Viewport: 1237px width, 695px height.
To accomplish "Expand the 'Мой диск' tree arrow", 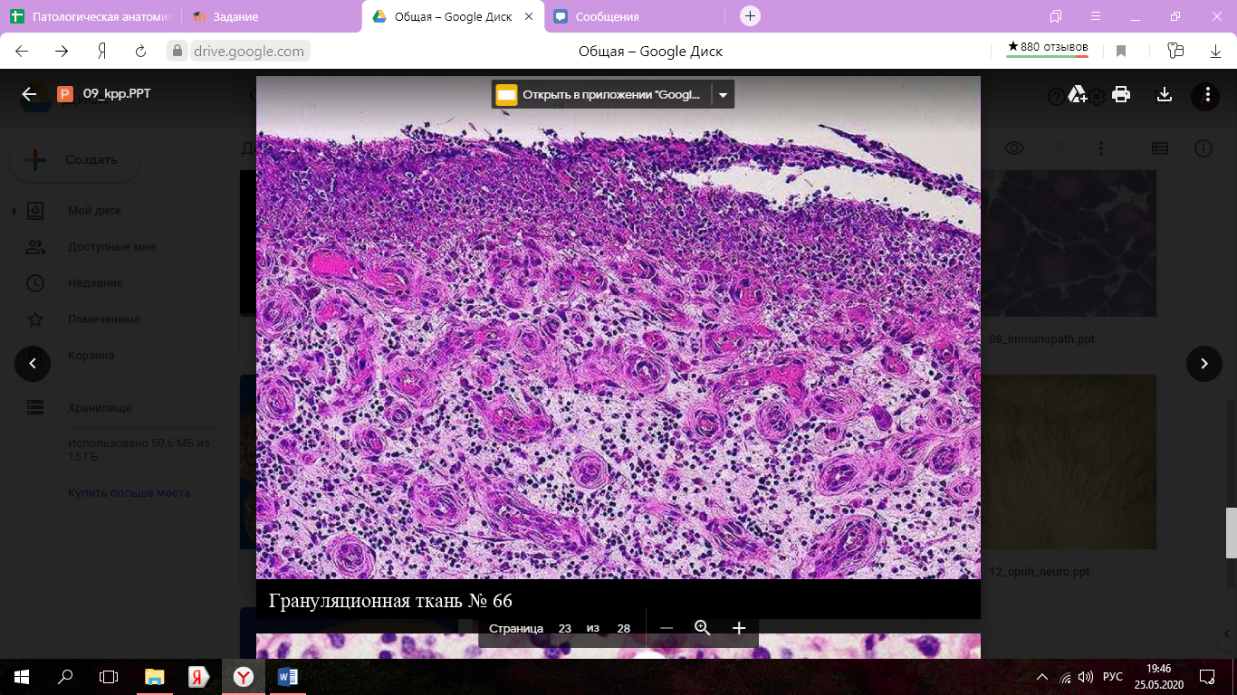I will [x=14, y=211].
